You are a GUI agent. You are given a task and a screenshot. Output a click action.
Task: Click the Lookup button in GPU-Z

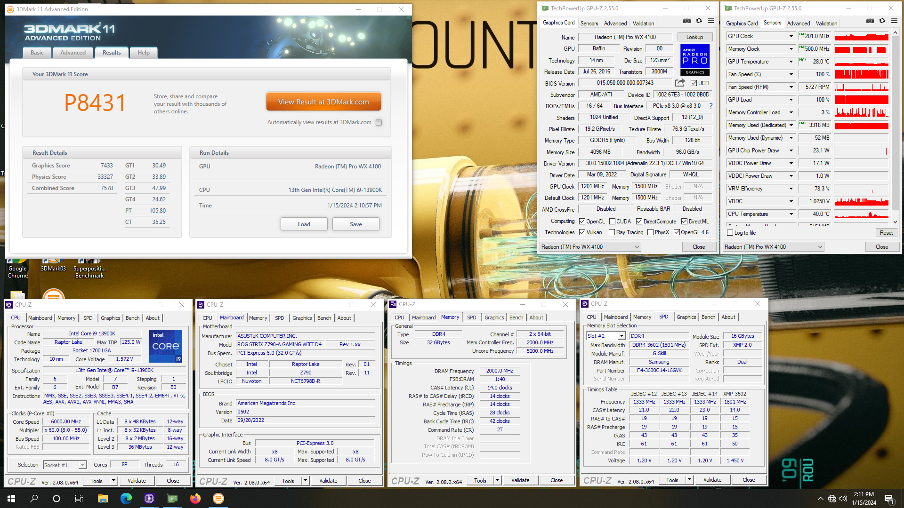coord(694,37)
